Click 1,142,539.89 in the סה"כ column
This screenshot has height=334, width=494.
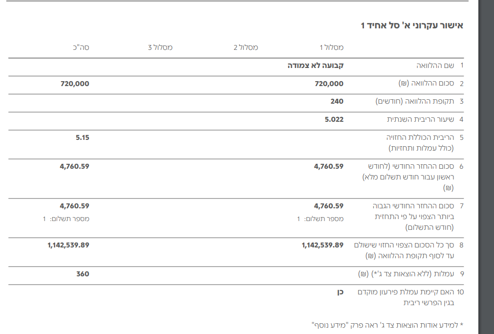pyautogui.click(x=68, y=245)
